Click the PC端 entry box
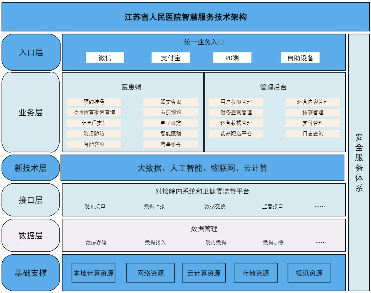The height and width of the screenshot is (293, 371). tap(232, 58)
